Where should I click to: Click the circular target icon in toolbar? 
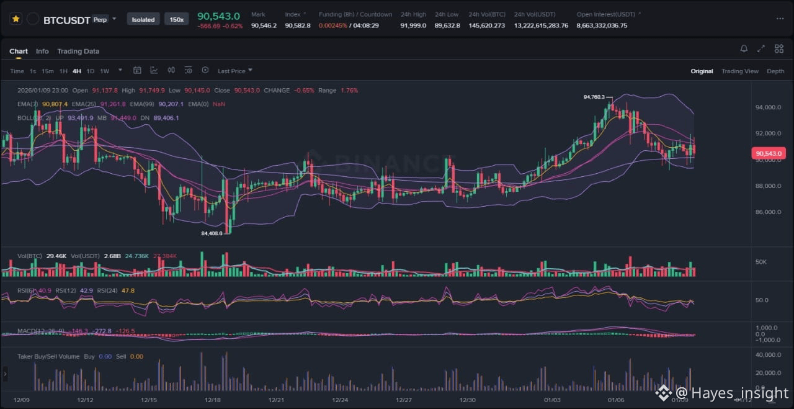coord(205,71)
